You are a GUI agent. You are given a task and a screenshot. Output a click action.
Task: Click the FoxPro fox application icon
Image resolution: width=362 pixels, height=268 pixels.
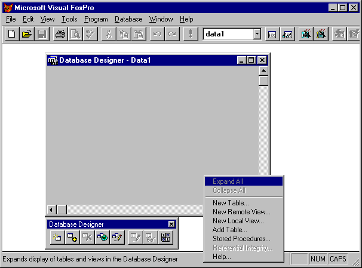point(8,8)
